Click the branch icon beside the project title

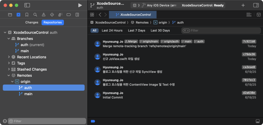92,5
